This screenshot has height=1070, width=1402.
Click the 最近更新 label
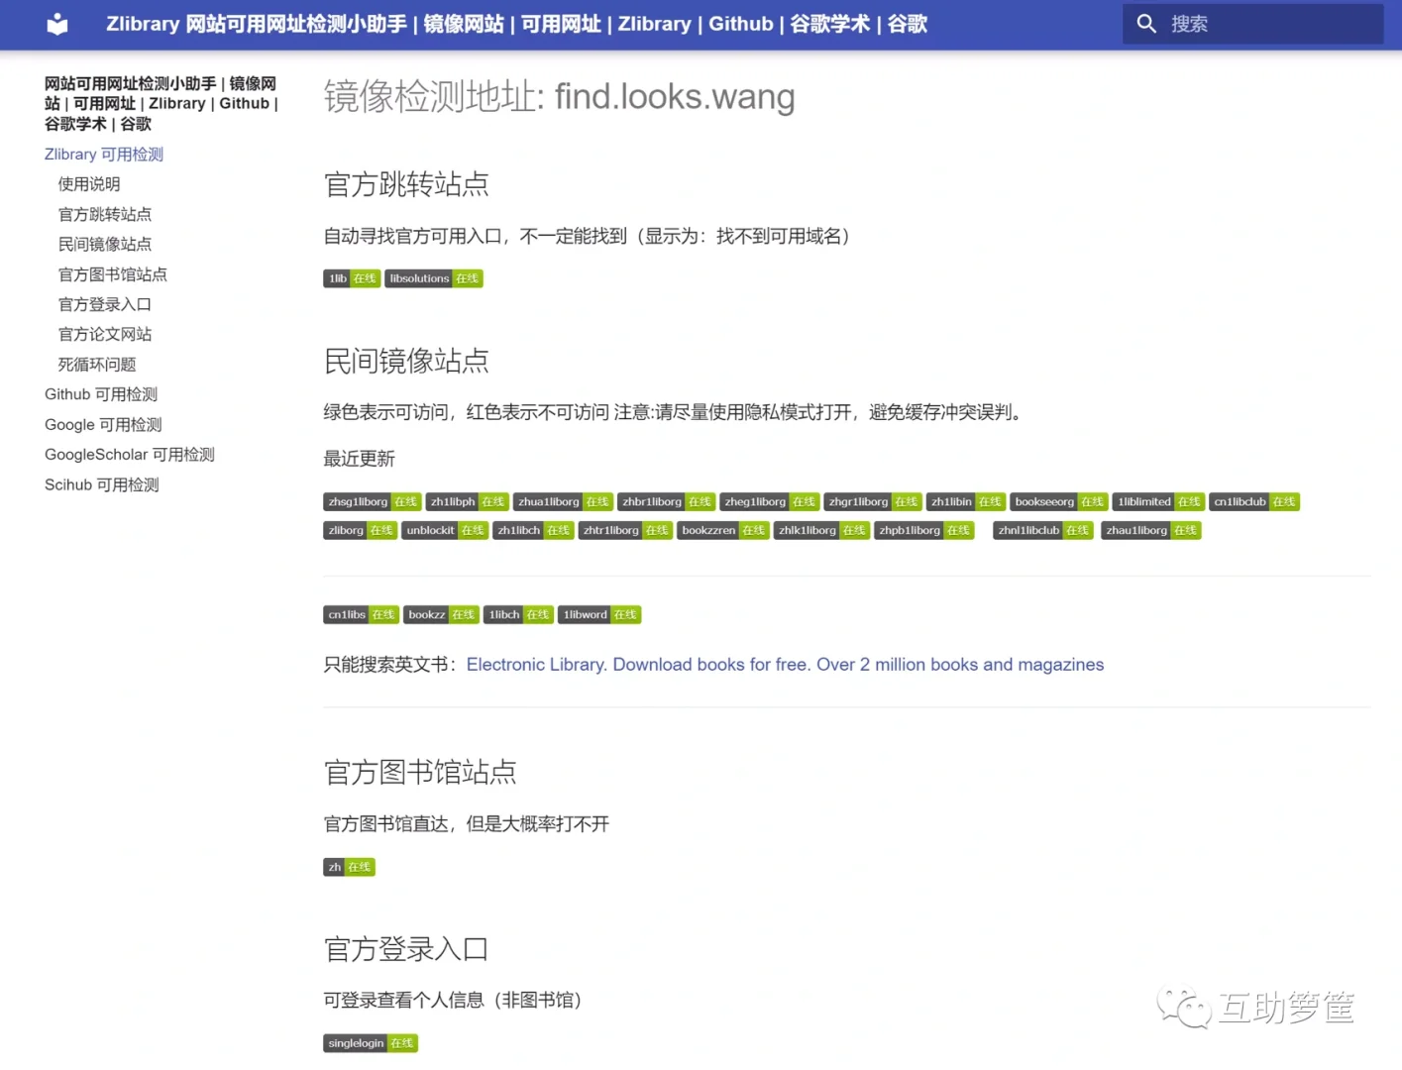pos(359,459)
